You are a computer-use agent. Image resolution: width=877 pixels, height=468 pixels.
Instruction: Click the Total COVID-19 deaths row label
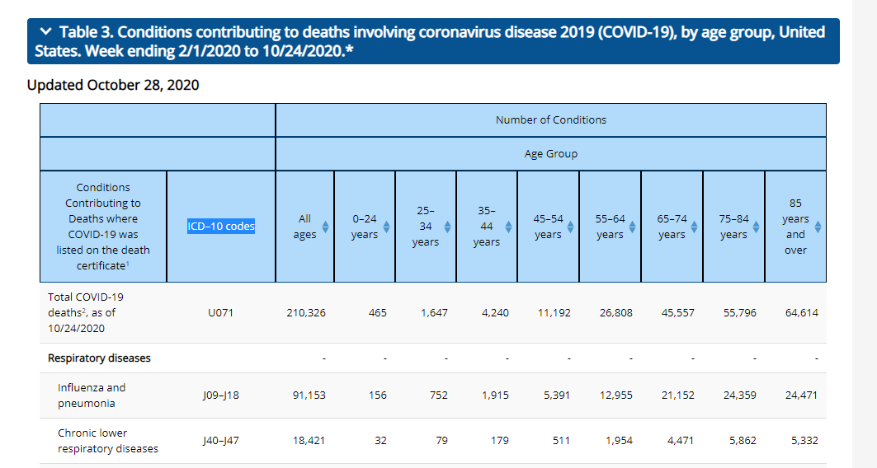tap(86, 313)
